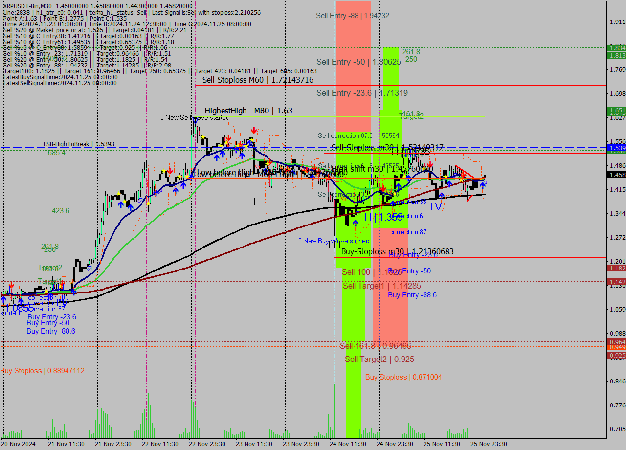Click the 25 Nov 23:30 time axis label
626x450 pixels.
(490, 444)
